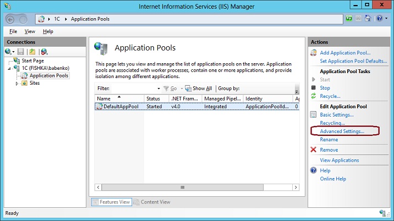Click the 'Integrated' pipeline cell
Image resolution: width=394 pixels, height=221 pixels.
coord(215,107)
